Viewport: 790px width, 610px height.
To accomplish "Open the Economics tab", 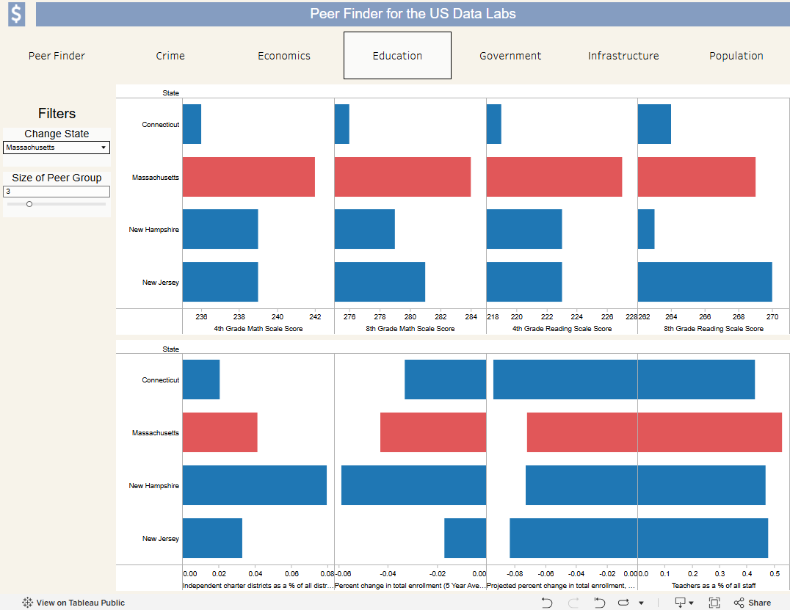I will (284, 55).
